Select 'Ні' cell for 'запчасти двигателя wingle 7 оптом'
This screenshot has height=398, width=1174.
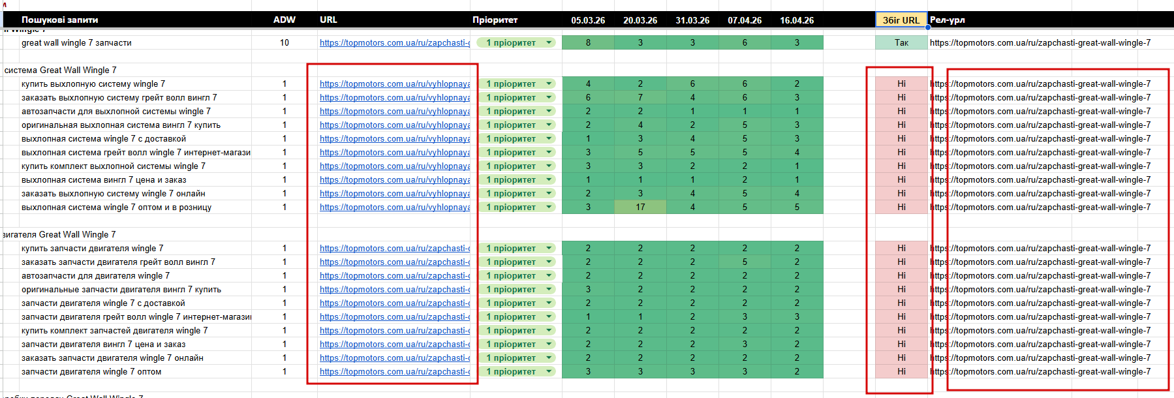tap(901, 371)
